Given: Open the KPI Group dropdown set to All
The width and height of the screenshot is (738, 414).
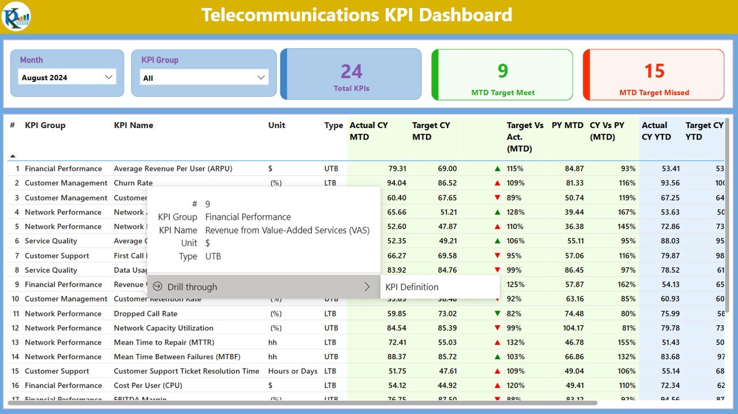Looking at the screenshot, I should coord(204,78).
